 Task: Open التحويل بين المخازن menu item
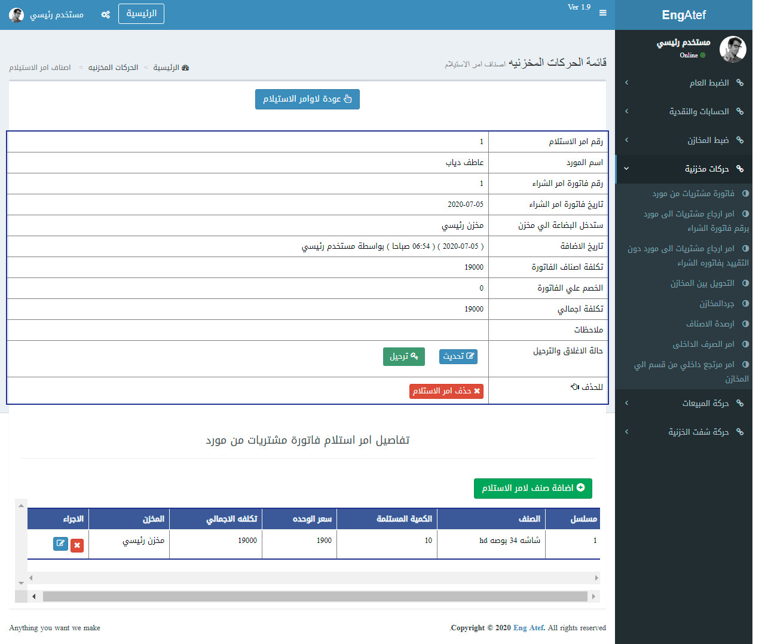pyautogui.click(x=684, y=283)
